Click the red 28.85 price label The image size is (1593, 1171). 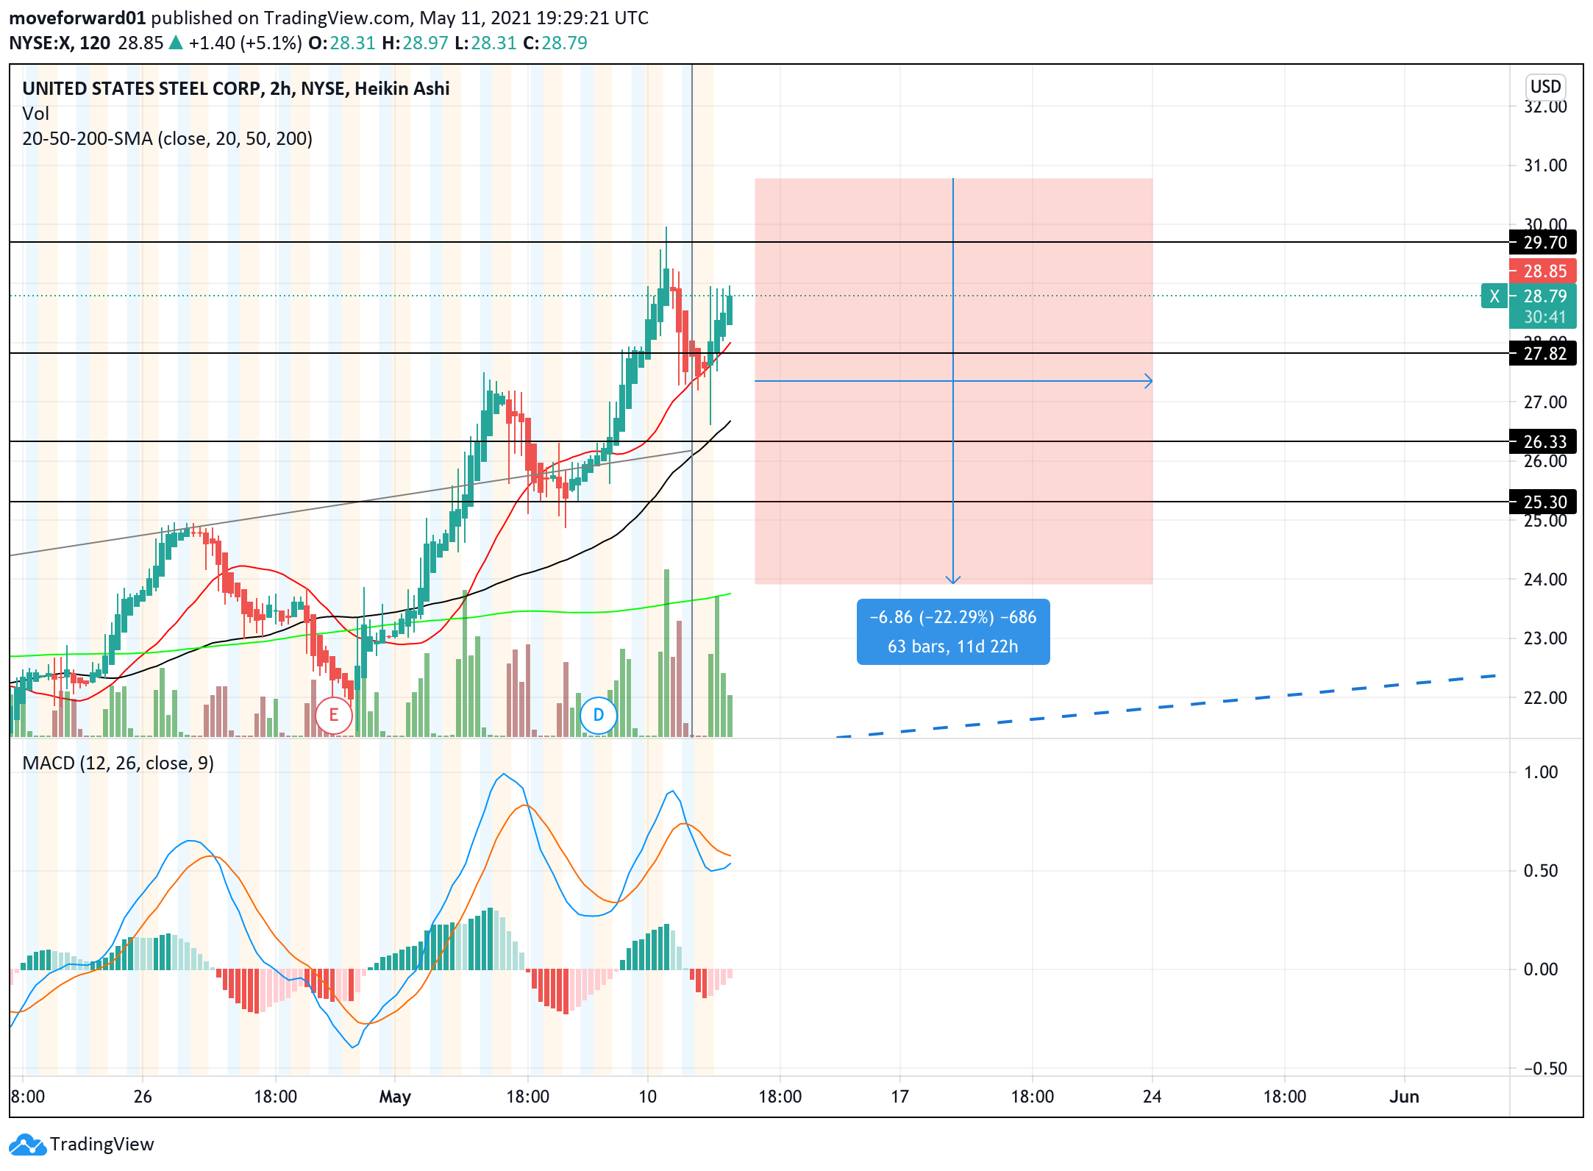(x=1544, y=271)
